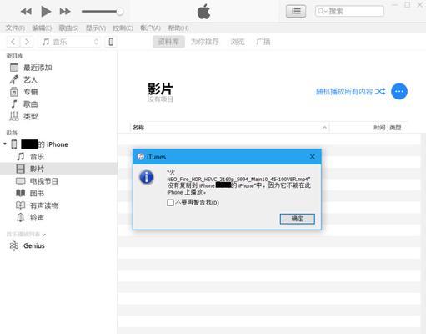Screen dimensions: 426x334
Task: Click the iTunes icon in the dialog title bar
Action: [x=141, y=157]
